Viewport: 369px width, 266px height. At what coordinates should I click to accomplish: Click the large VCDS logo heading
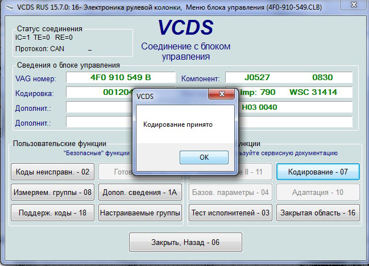pos(185,27)
